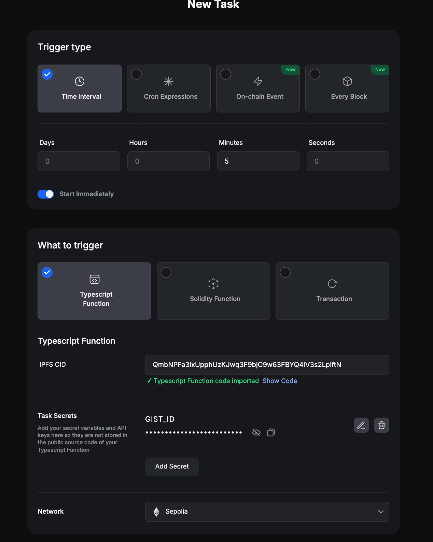
Task: Select the Time Interval clock icon
Action: pyautogui.click(x=80, y=81)
